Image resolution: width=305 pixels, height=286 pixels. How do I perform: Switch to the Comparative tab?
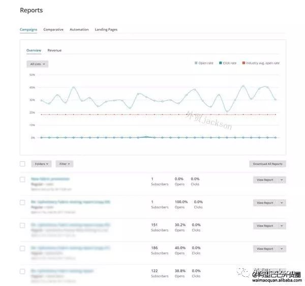pyautogui.click(x=53, y=30)
